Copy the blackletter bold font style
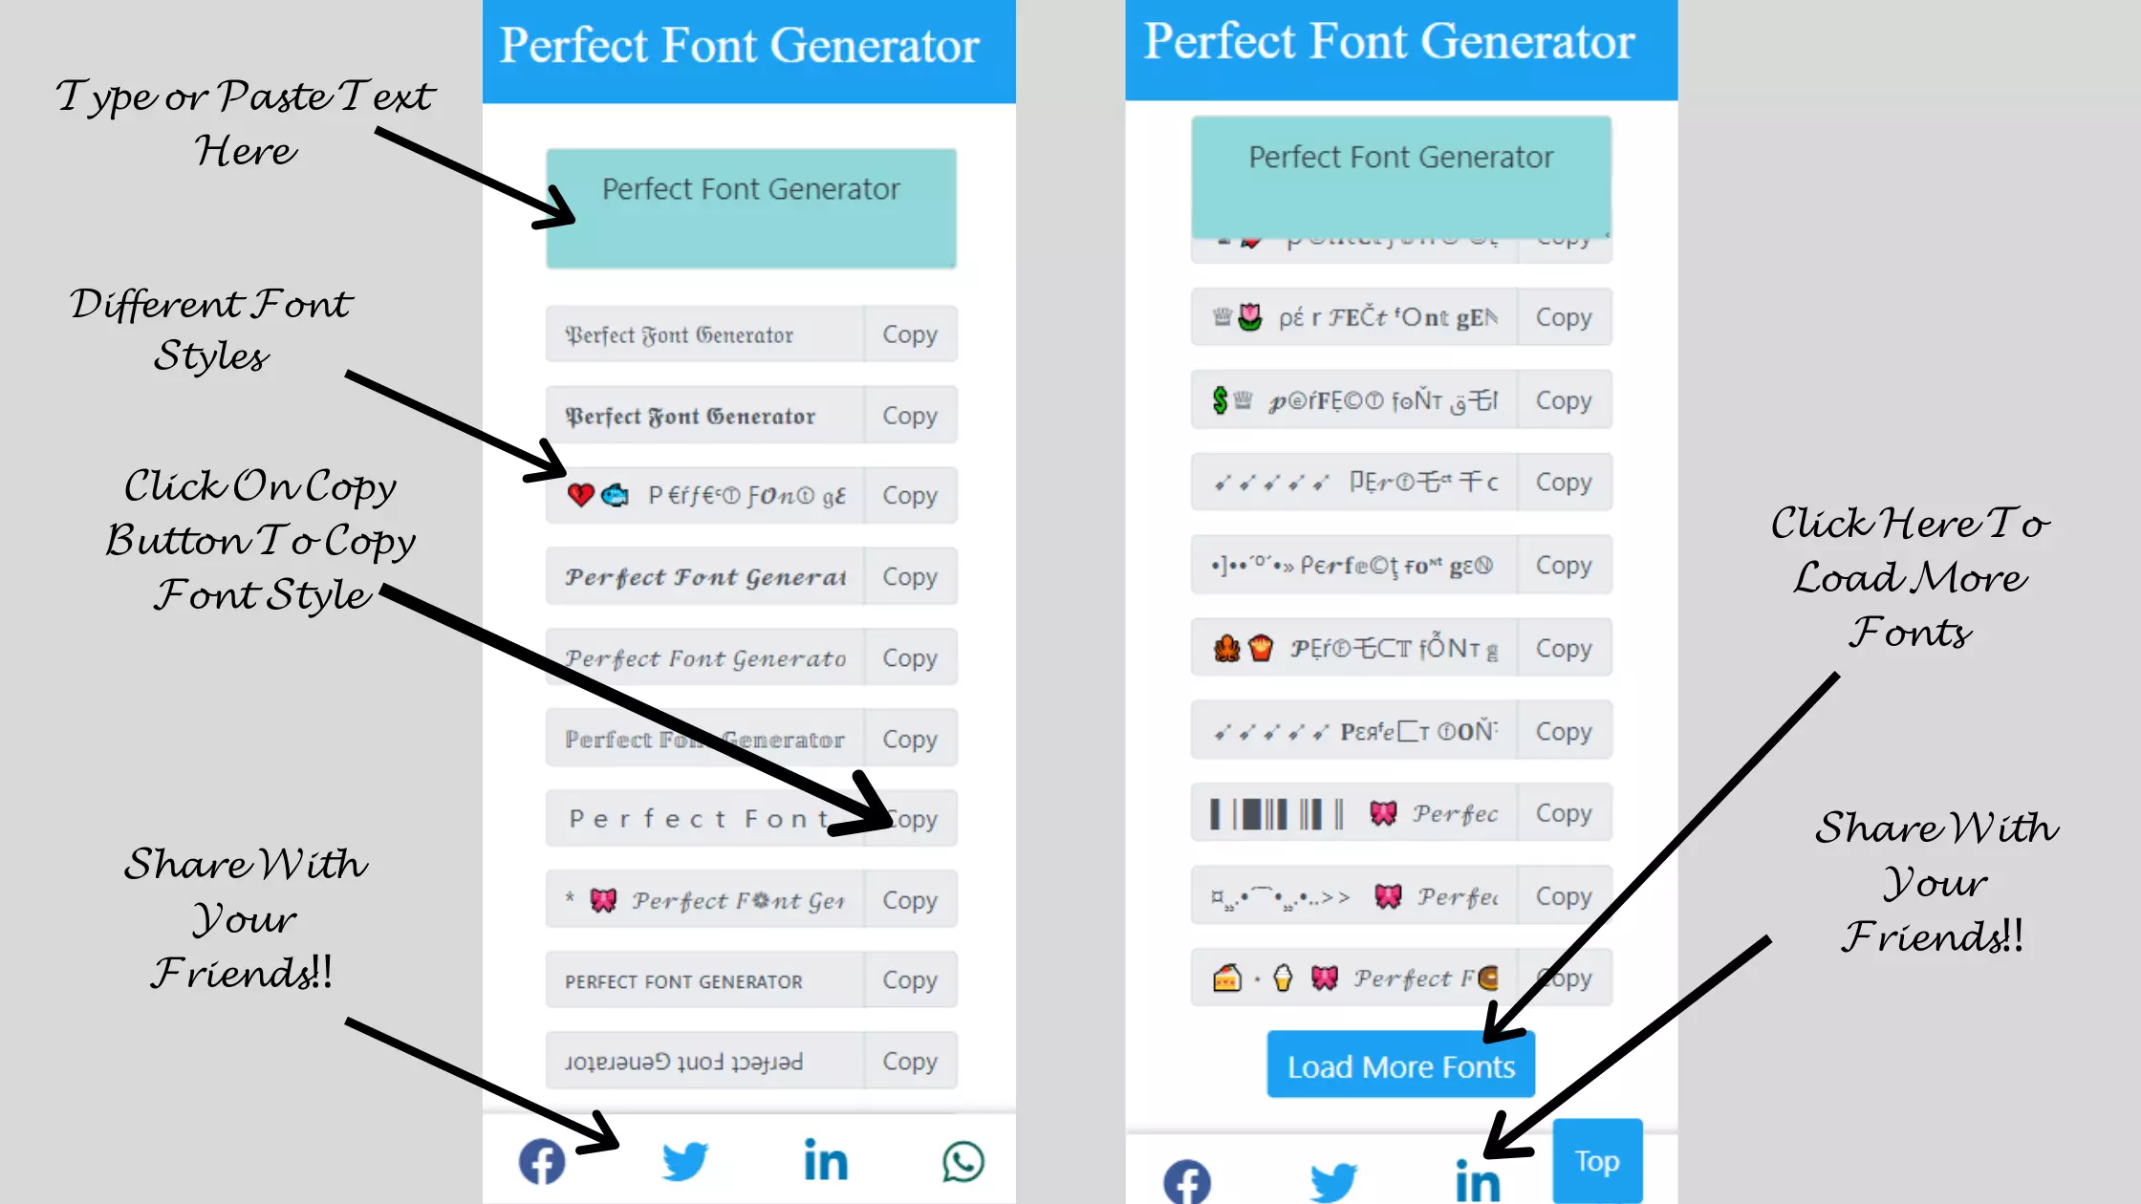The height and width of the screenshot is (1204, 2141). [x=909, y=415]
